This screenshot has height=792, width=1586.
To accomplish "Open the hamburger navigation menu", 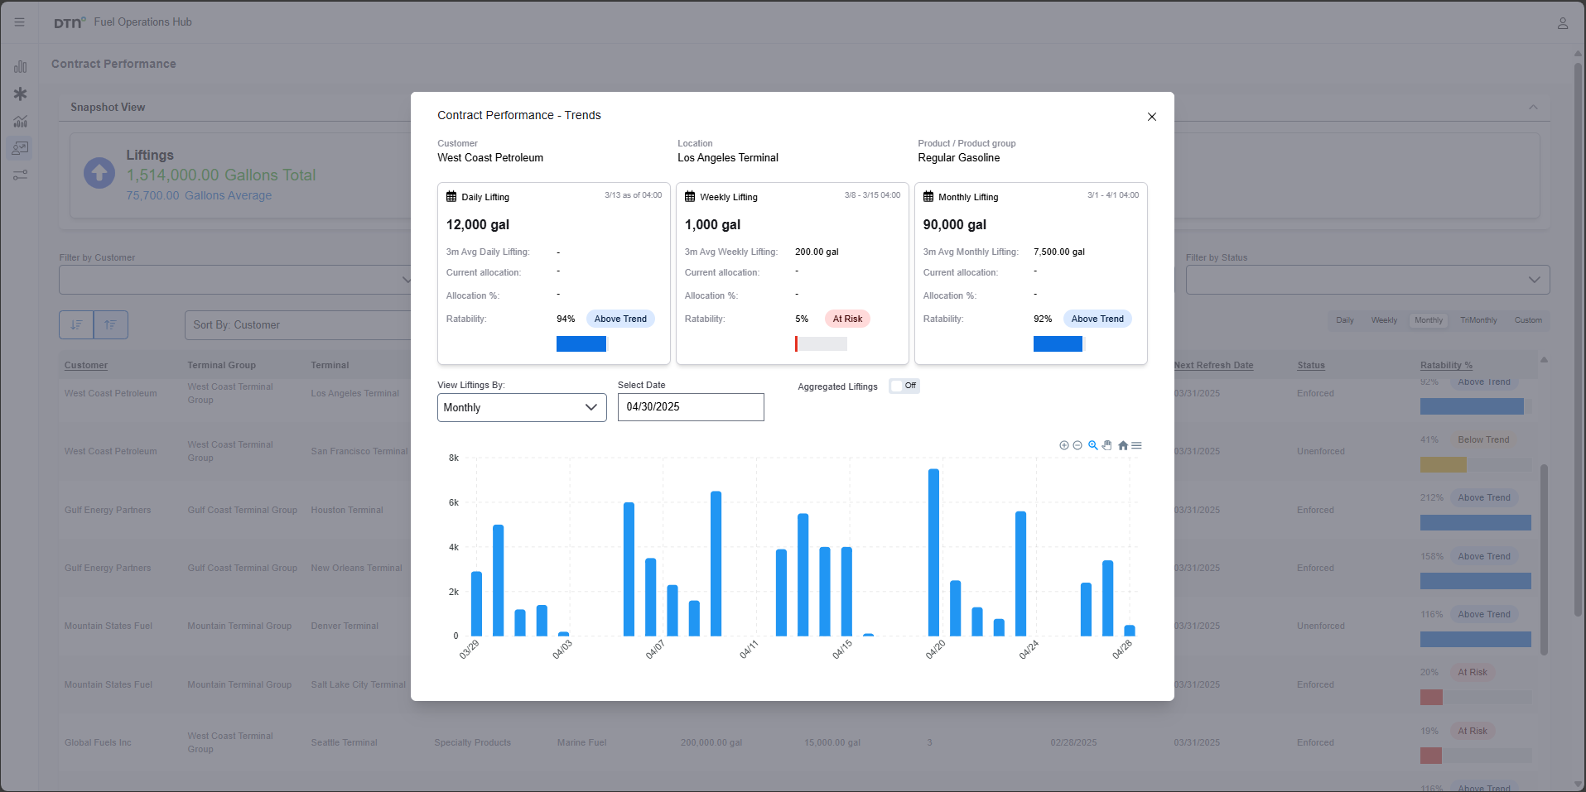I will pos(20,22).
